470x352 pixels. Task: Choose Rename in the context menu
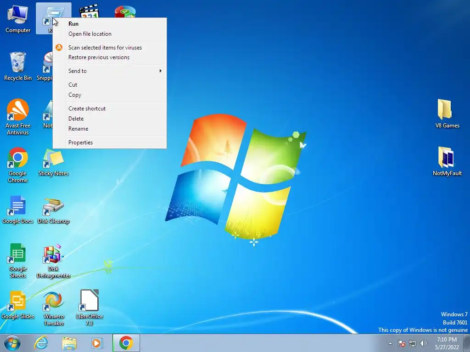coord(110,129)
